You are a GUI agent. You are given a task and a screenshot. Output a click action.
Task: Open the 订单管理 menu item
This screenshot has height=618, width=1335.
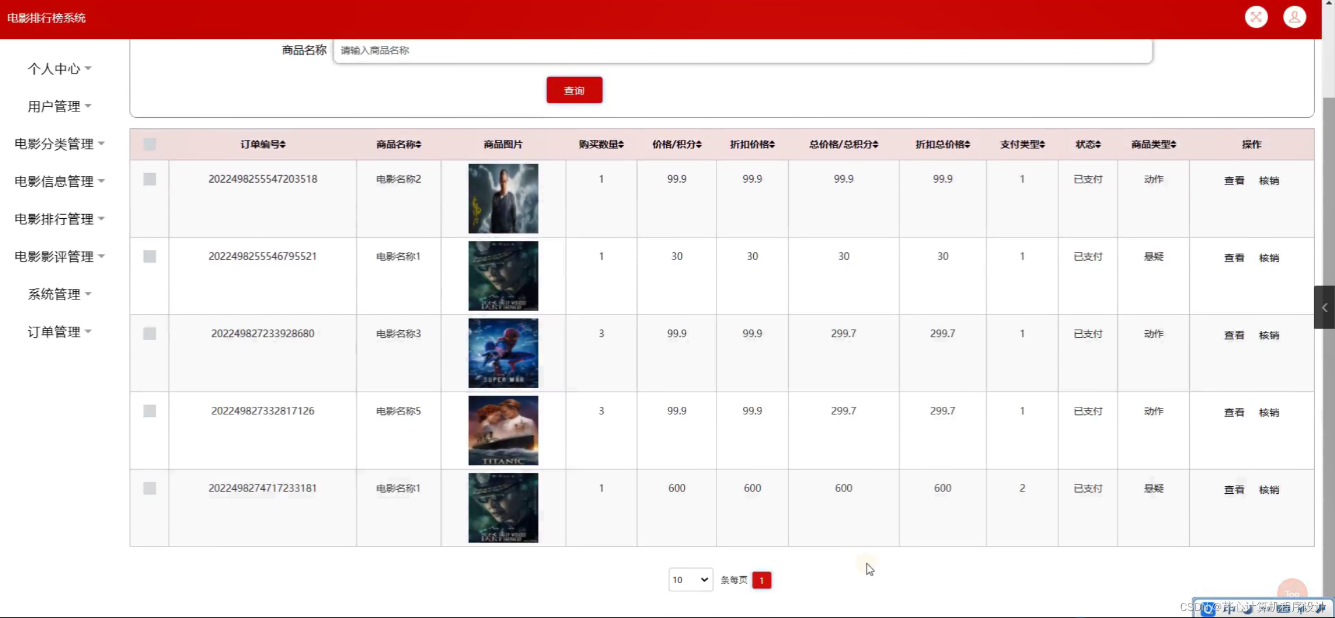click(x=59, y=331)
